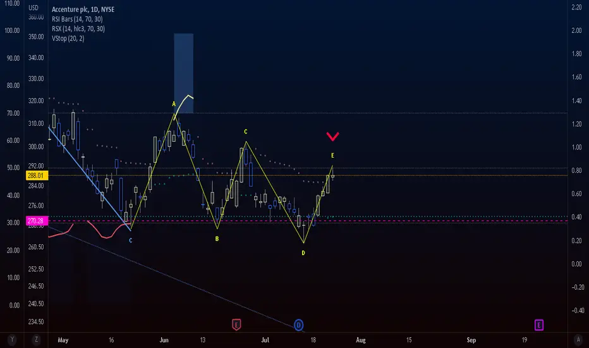The height and width of the screenshot is (348, 589).
Task: Select the blue shaded rectangle drawing
Action: (184, 73)
